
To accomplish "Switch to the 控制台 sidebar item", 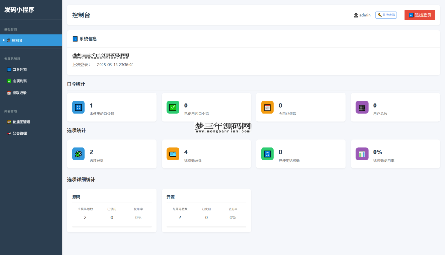I will coord(17,40).
